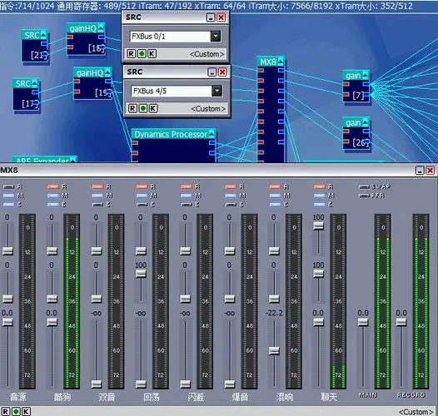This screenshot has height=416, width=438.
Task: Open the FXBus 0/1 dropdown
Action: (216, 37)
